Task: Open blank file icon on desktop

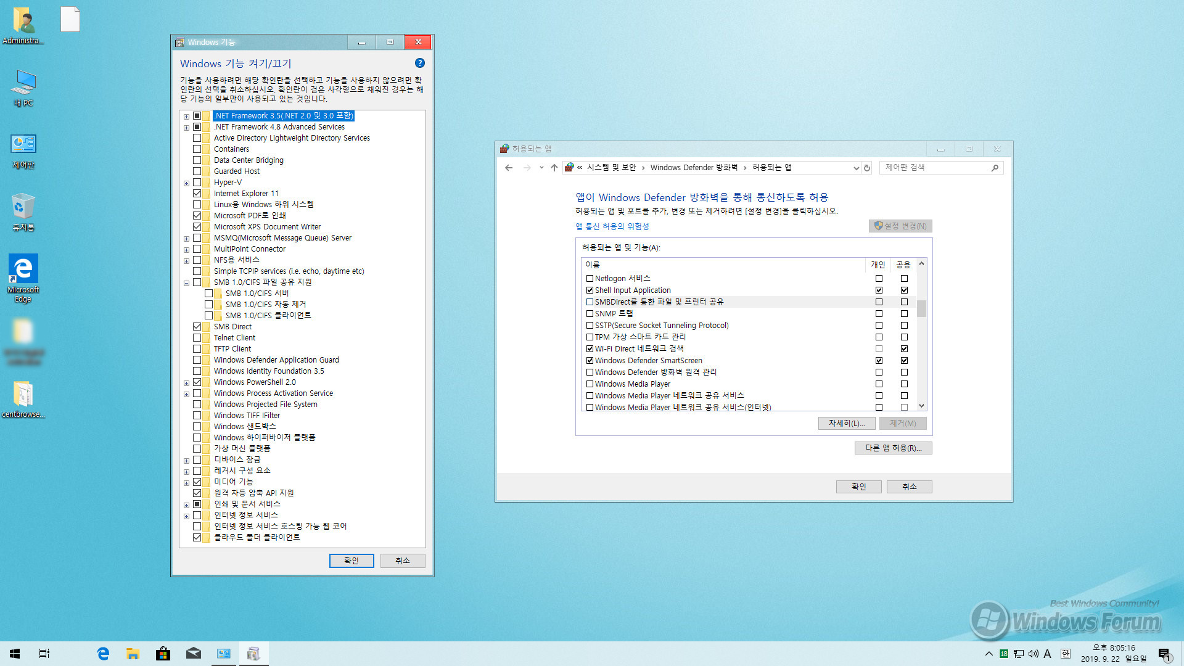Action: (70, 19)
